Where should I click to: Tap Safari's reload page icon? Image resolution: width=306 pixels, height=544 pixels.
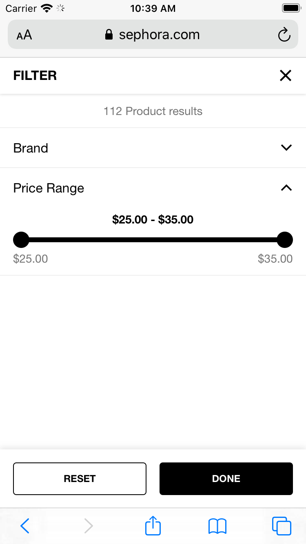[x=284, y=35]
